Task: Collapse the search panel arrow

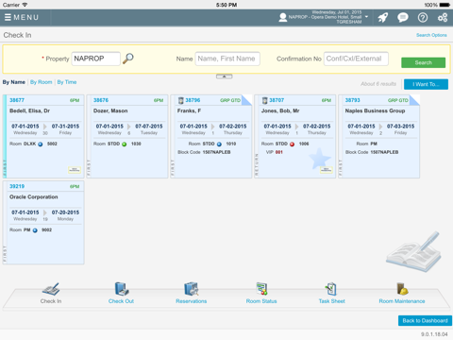Action: coord(224,76)
